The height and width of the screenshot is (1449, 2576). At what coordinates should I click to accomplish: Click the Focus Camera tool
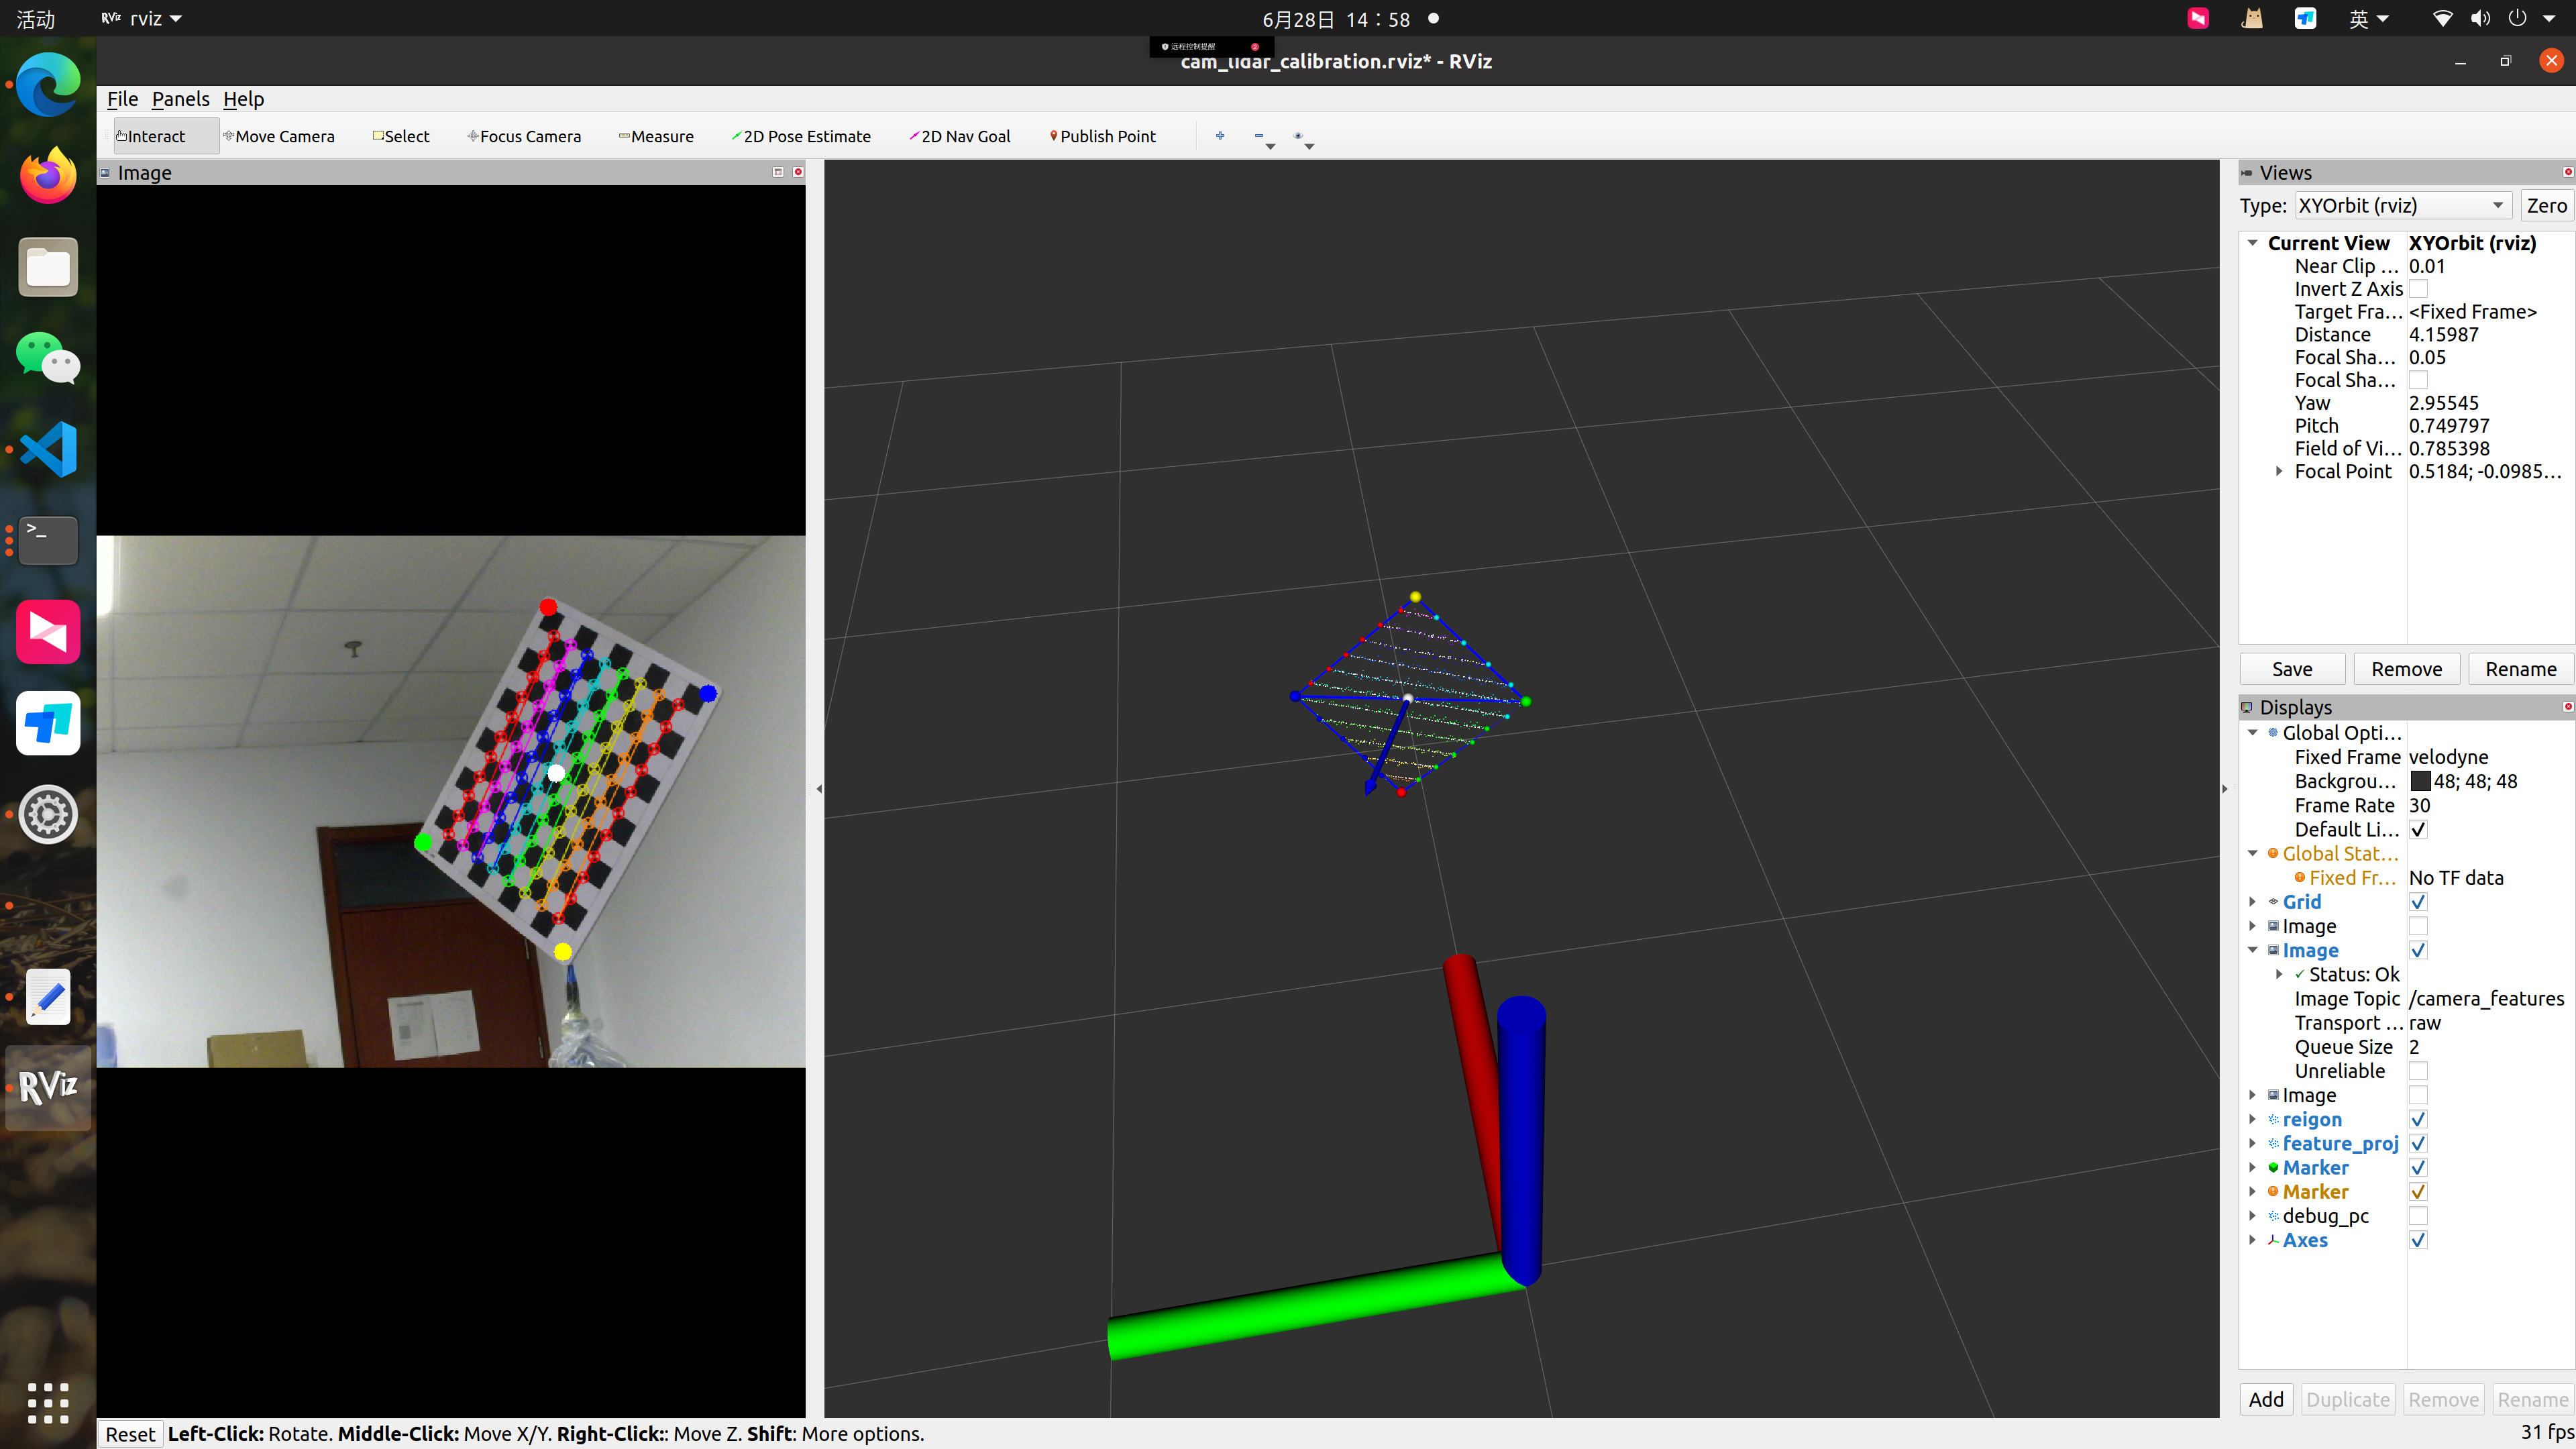pyautogui.click(x=524, y=136)
